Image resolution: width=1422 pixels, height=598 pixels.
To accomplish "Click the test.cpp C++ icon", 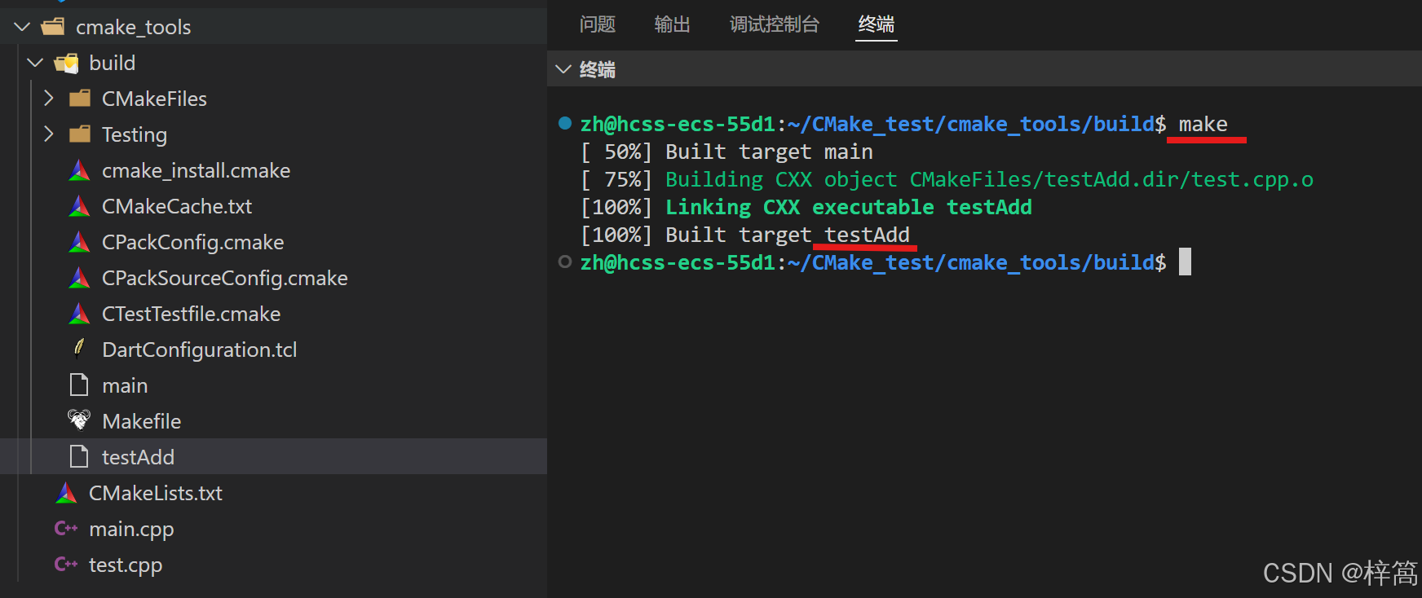I will [66, 564].
